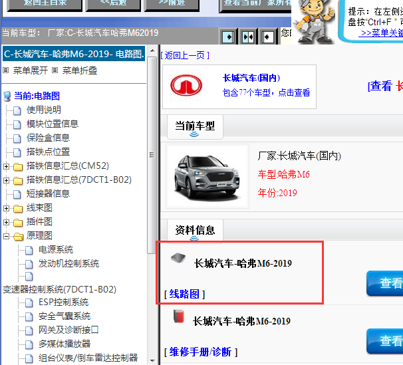Select 组合仪表/倒车雷达控制器 in the tree
The height and width of the screenshot is (365, 403).
[88, 358]
